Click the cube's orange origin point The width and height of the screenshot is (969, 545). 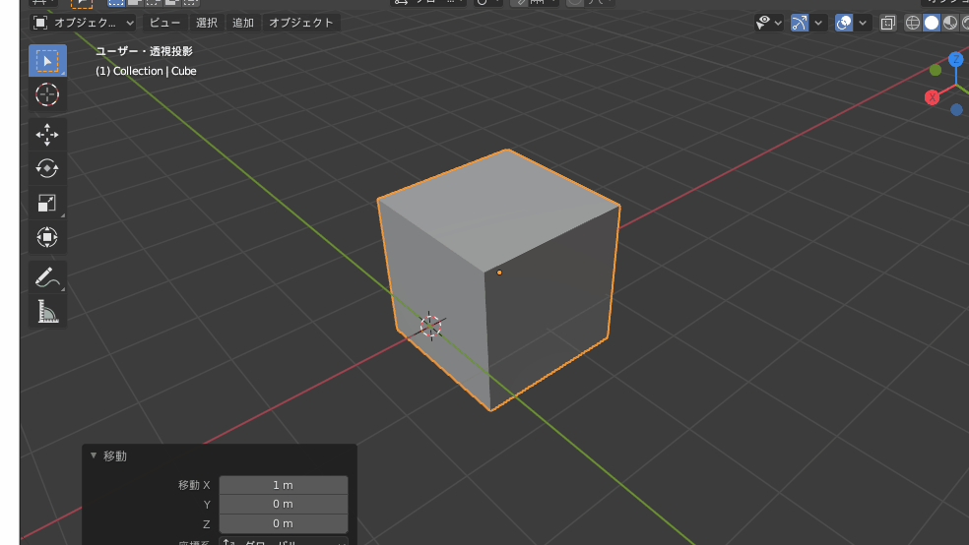(x=499, y=272)
